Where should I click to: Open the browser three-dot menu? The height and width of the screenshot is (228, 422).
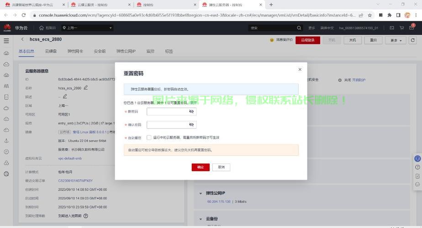(416, 16)
